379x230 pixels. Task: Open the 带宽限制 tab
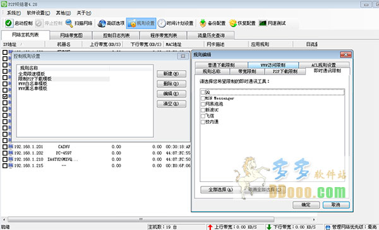[x=247, y=71]
